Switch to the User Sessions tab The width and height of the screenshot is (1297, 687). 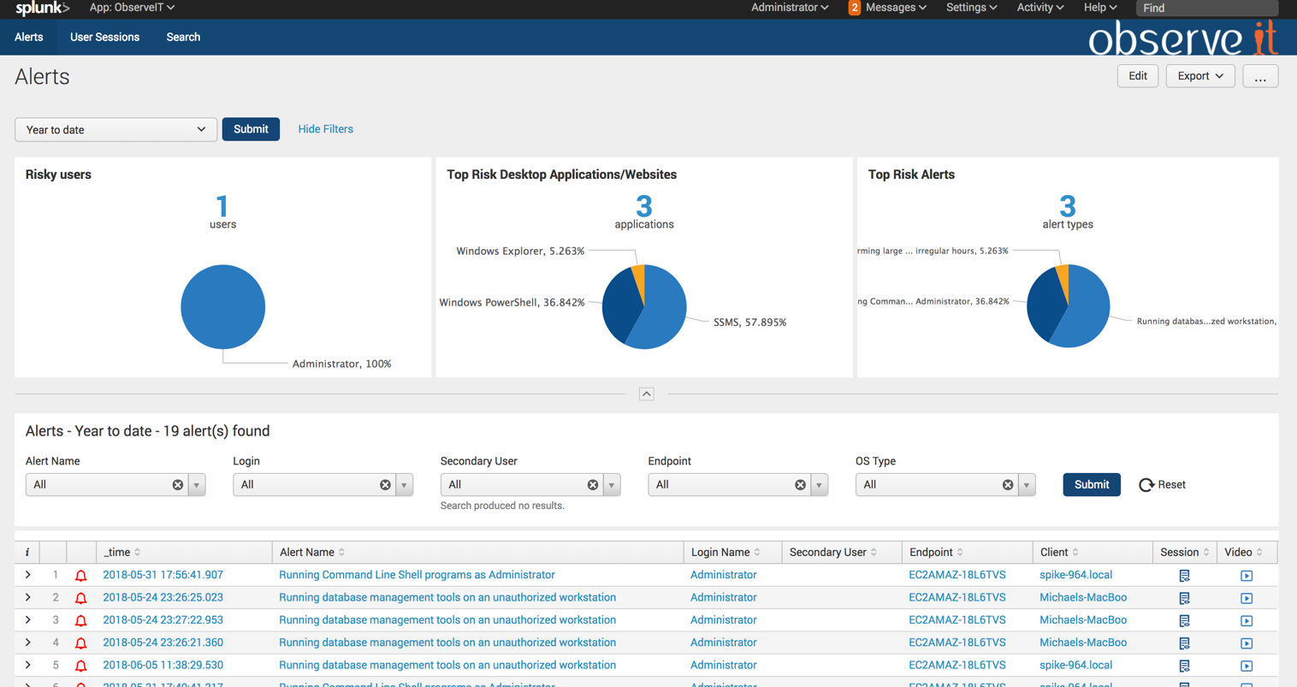tap(104, 38)
